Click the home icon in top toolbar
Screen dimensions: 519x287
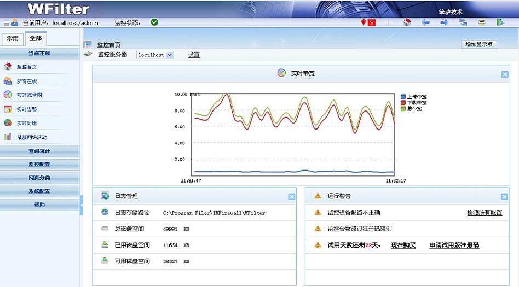tap(407, 22)
